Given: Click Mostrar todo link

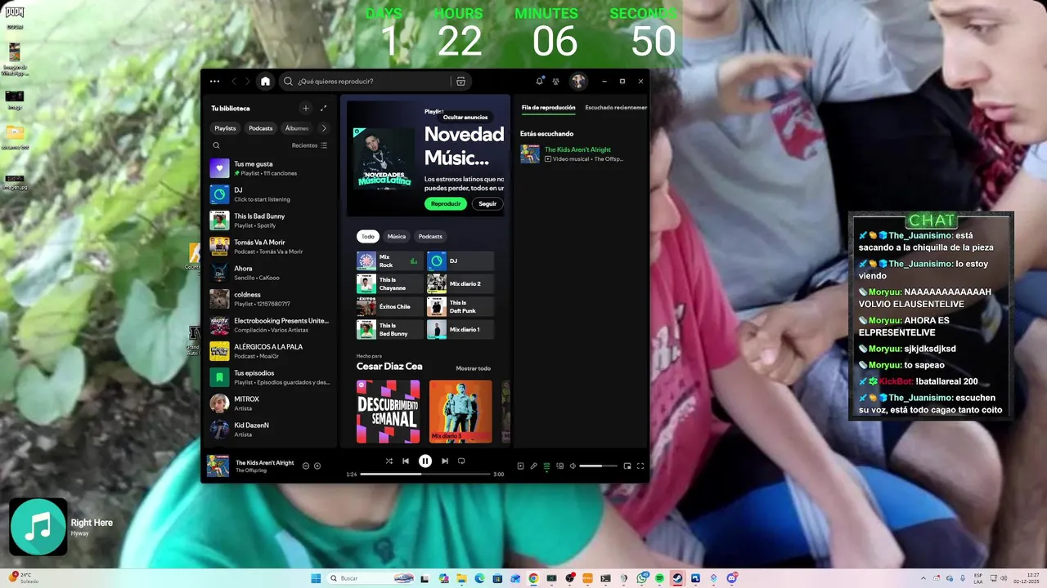Looking at the screenshot, I should click(x=474, y=368).
